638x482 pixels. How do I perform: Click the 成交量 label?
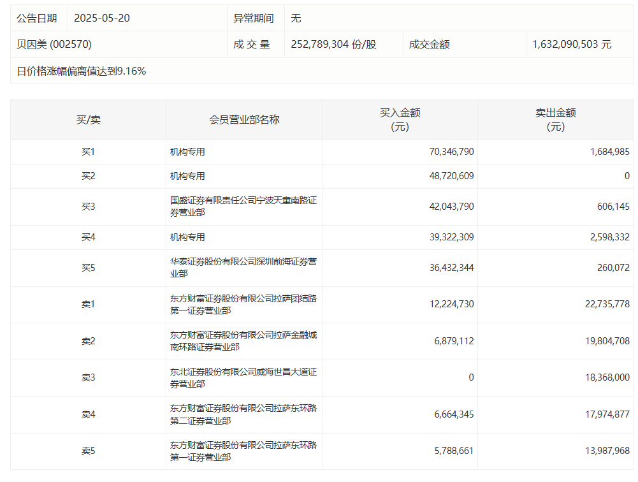tap(252, 45)
